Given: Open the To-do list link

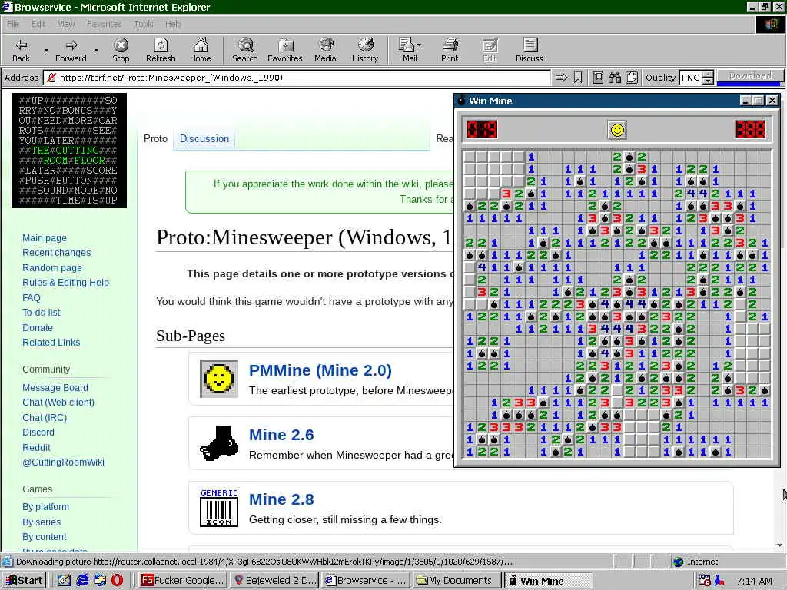Looking at the screenshot, I should coord(42,312).
